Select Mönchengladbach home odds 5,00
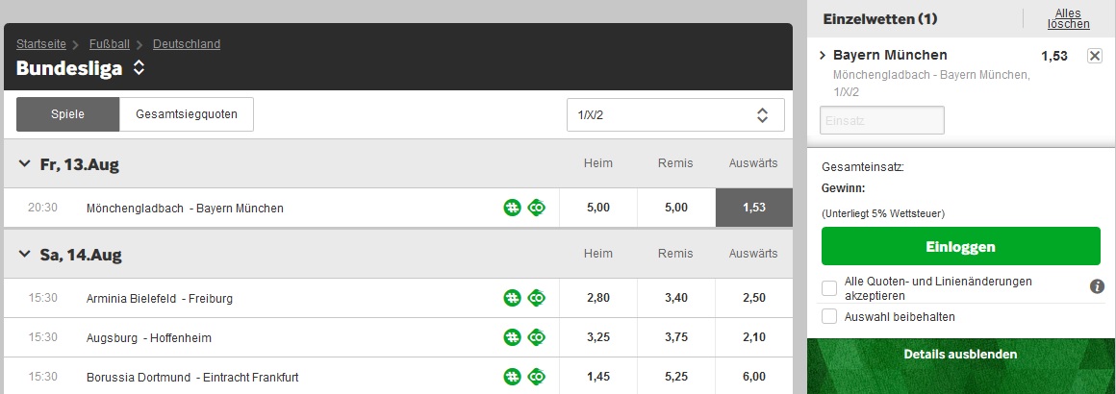This screenshot has height=394, width=1116. pyautogui.click(x=597, y=208)
